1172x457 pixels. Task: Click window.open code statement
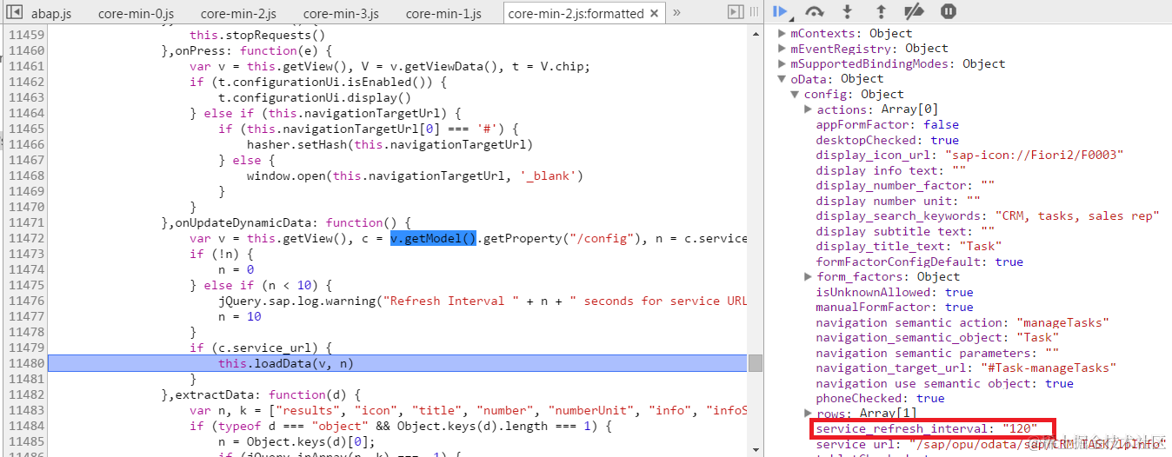[x=415, y=176]
